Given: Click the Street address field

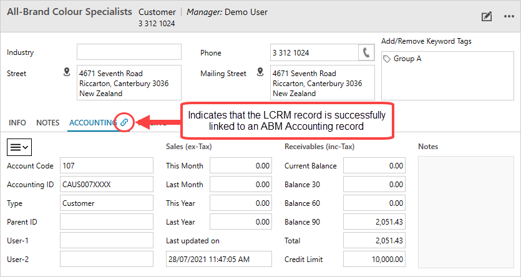Looking at the screenshot, I should 129,83.
